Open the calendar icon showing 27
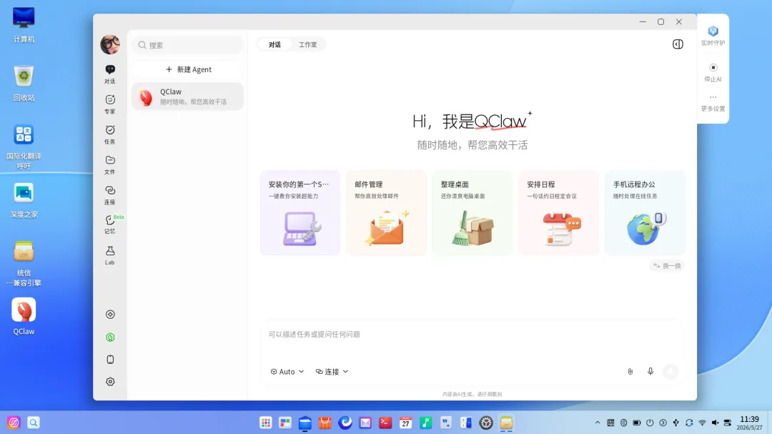Viewport: 772px width, 434px height. (x=406, y=423)
